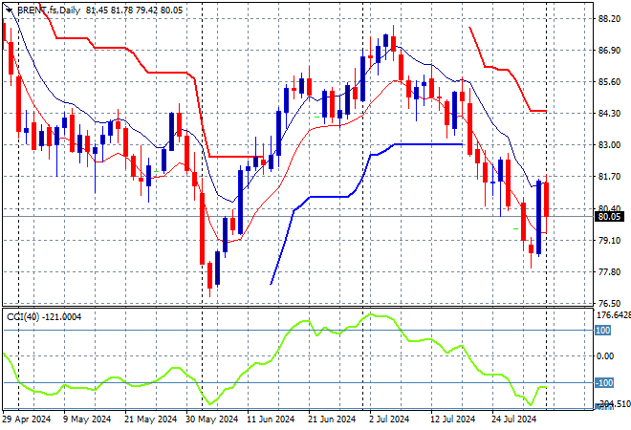Click the 9 May 2024 date label

87,419
